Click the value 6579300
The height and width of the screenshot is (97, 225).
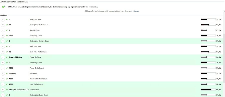12,73
